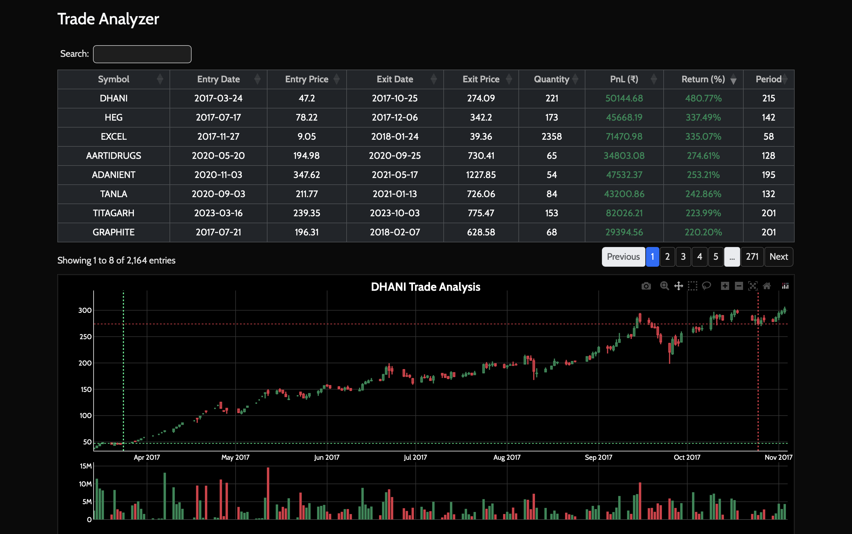Screen dimensions: 852x534
Task: Autoscale the chart axes
Action: click(753, 286)
